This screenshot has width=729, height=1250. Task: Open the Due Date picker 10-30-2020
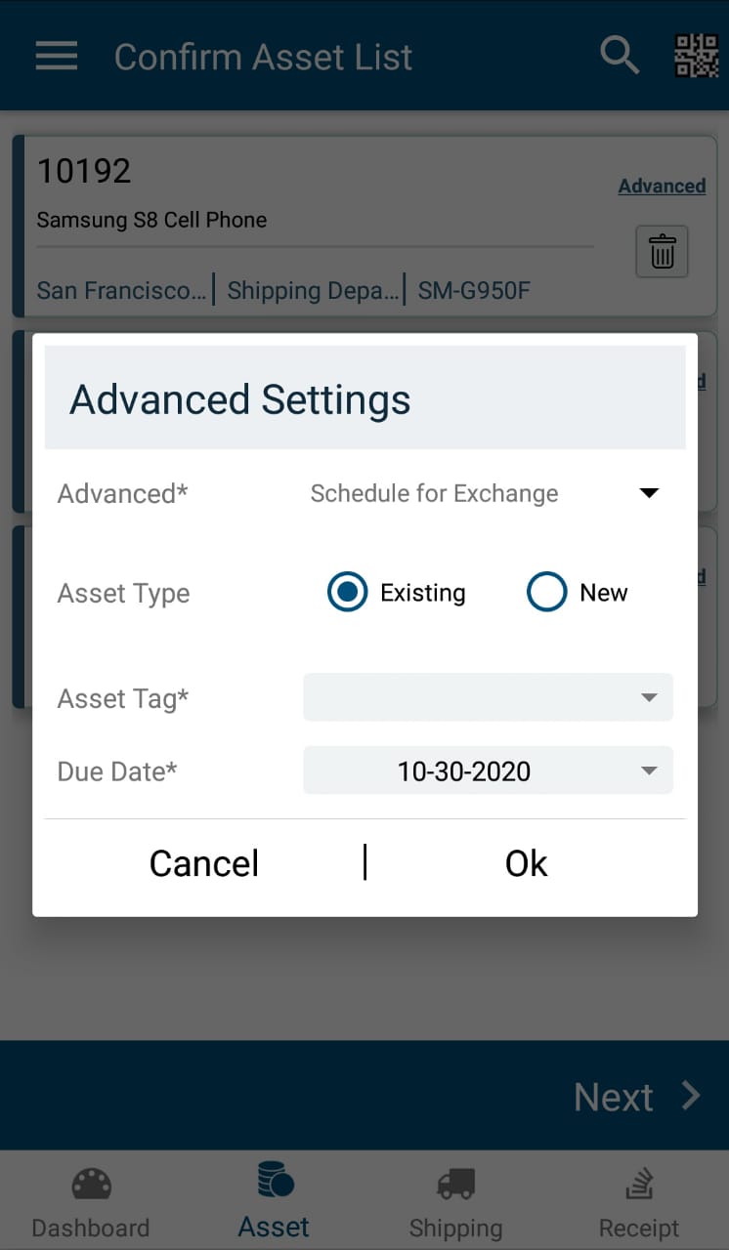click(488, 771)
